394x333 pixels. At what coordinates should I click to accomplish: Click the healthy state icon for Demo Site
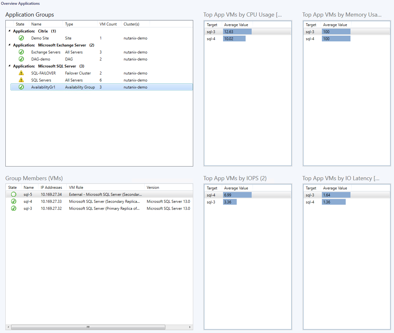point(21,38)
